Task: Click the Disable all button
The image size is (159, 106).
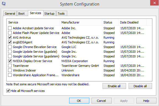Action: pyautogui.click(x=140, y=86)
